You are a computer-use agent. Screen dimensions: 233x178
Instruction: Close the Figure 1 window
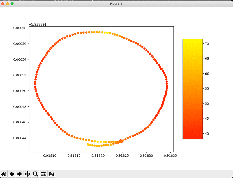(3, 3)
